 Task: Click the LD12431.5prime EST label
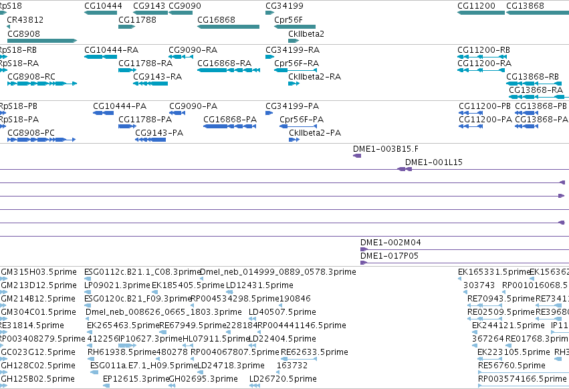(x=260, y=285)
